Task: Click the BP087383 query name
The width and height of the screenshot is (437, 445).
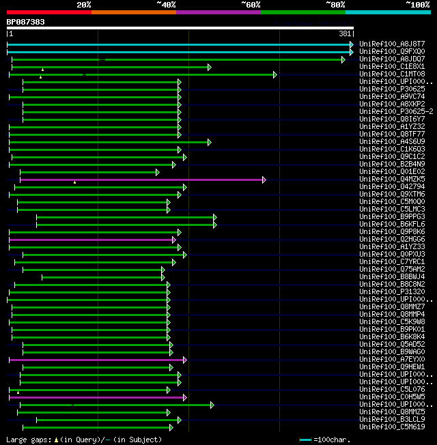Action: click(x=25, y=22)
